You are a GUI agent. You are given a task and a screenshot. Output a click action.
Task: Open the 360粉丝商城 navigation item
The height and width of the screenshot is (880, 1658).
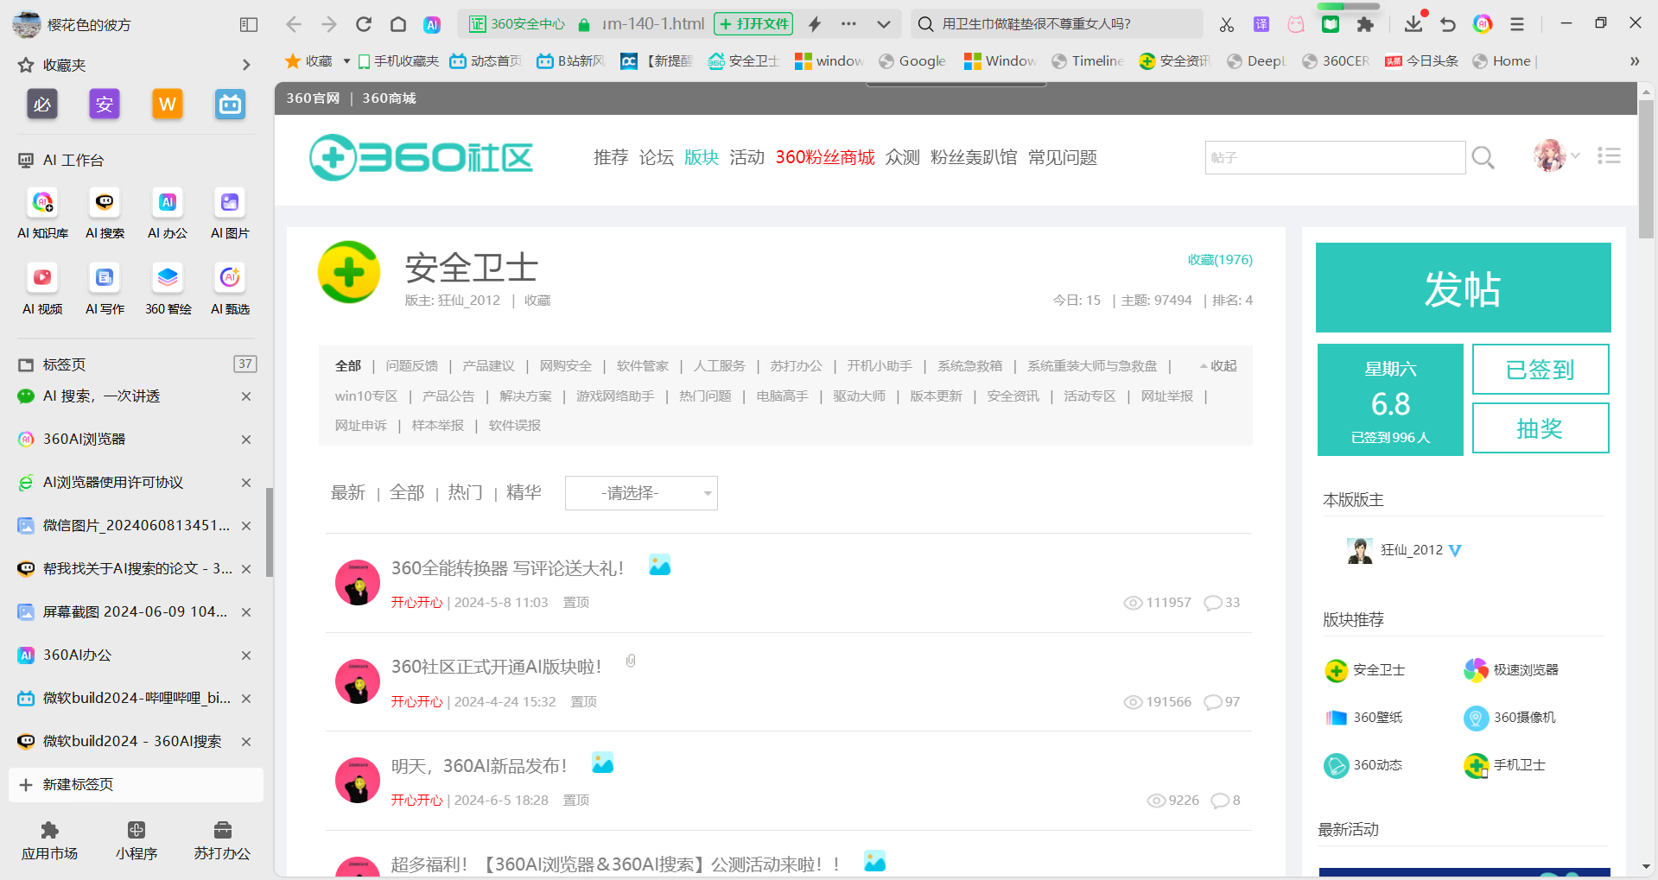(825, 157)
